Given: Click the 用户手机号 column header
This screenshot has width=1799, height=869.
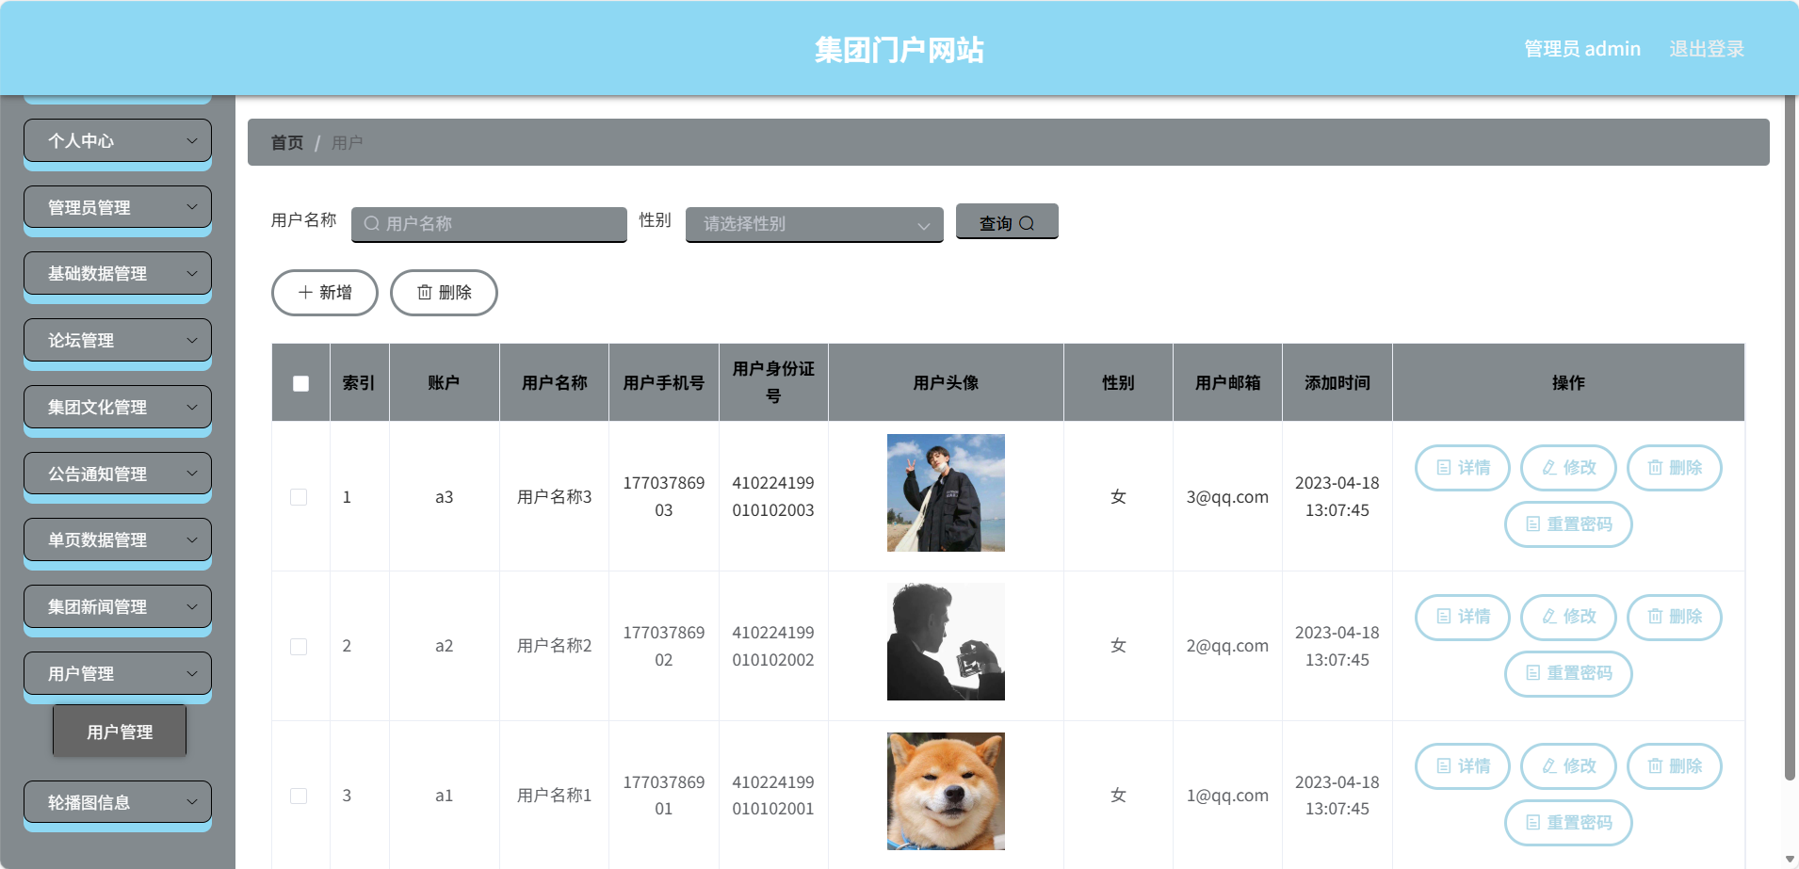Looking at the screenshot, I should click(x=664, y=383).
